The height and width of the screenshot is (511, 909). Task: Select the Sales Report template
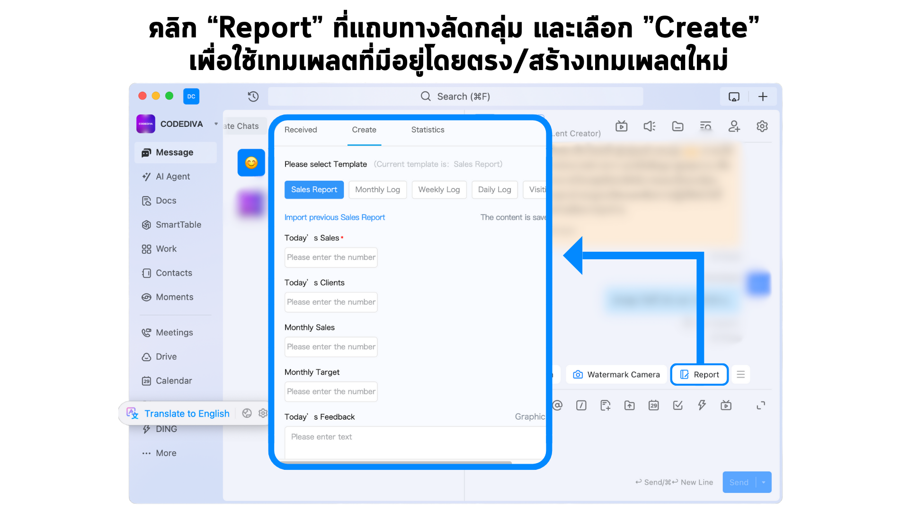(x=314, y=190)
